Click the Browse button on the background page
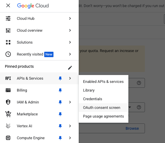Screen dimensions: 165x143 (132, 128)
